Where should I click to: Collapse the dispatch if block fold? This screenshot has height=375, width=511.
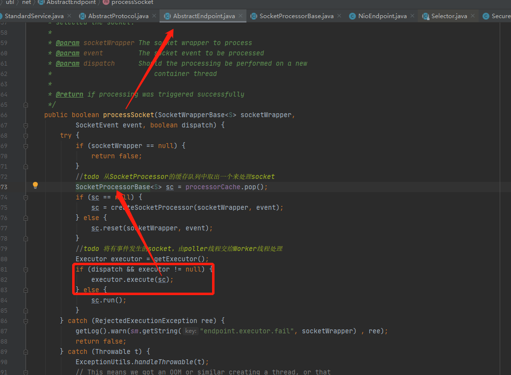click(x=26, y=270)
